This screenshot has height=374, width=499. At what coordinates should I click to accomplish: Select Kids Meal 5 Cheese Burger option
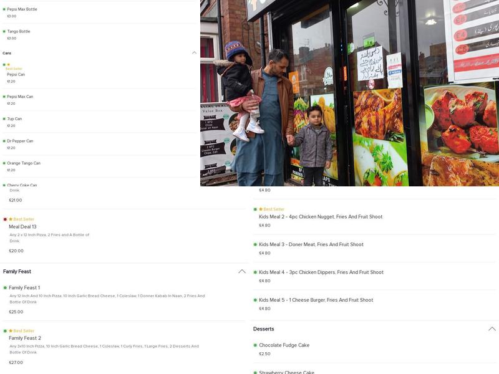point(374,304)
